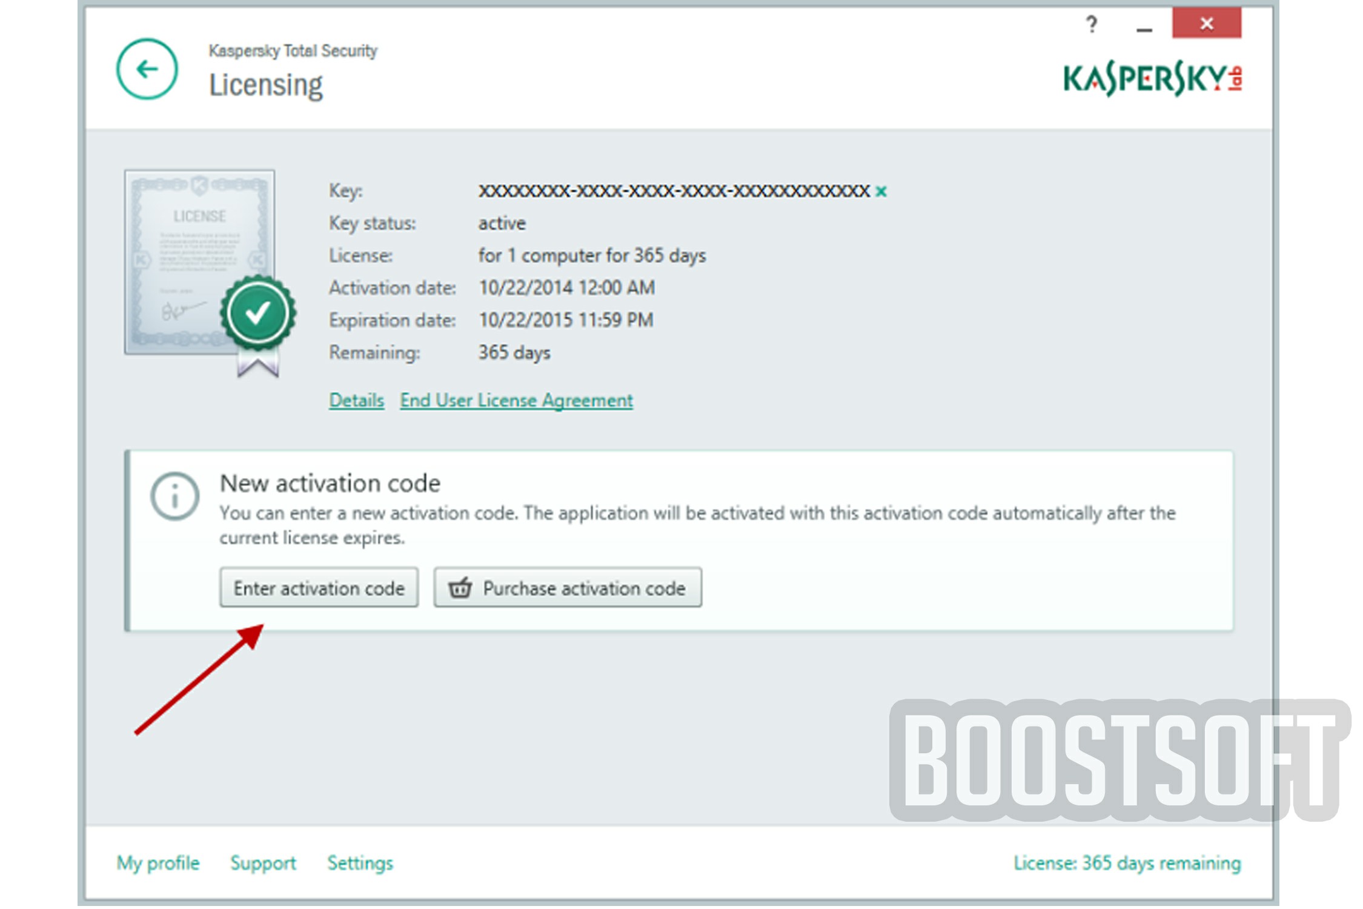
Task: Remove the license key using the green x
Action: [881, 191]
